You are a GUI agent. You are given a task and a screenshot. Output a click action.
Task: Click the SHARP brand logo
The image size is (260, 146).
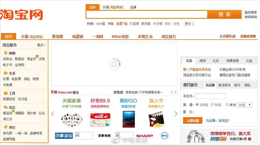coord(145,136)
